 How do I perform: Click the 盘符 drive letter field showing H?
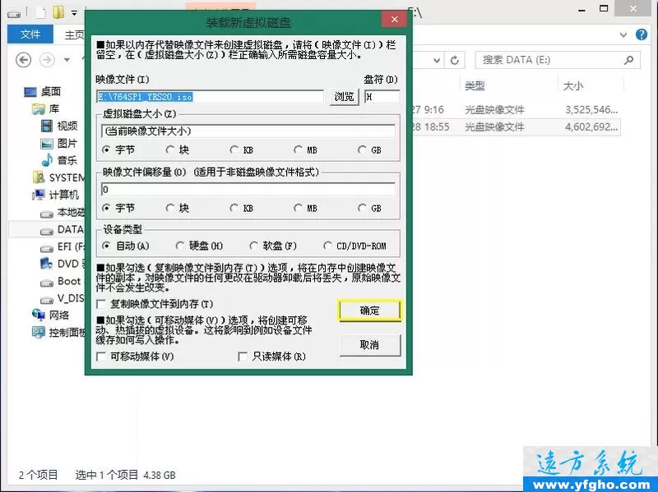point(382,96)
